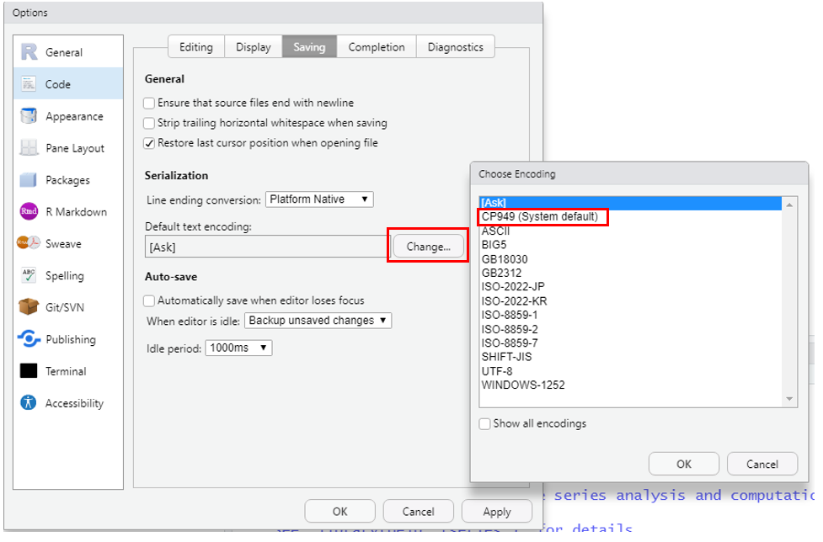
Task: Click Cancel in Choose Encoding dialog
Action: (762, 464)
